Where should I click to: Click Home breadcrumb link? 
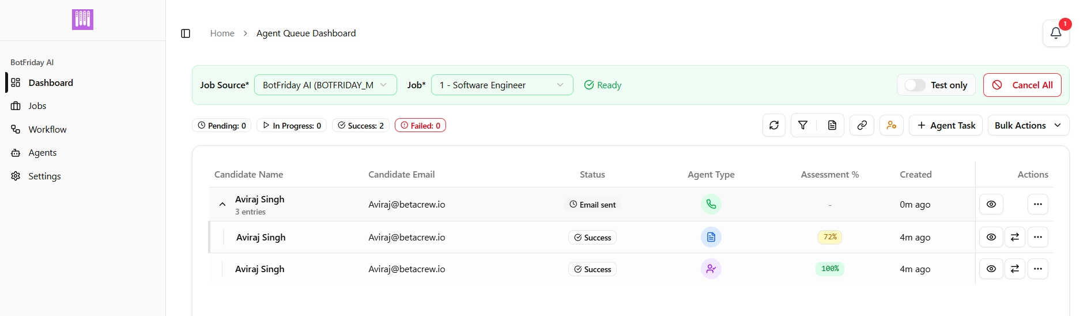(x=222, y=33)
